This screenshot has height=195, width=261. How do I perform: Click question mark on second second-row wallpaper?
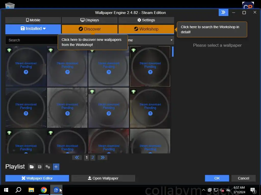(x=67, y=113)
